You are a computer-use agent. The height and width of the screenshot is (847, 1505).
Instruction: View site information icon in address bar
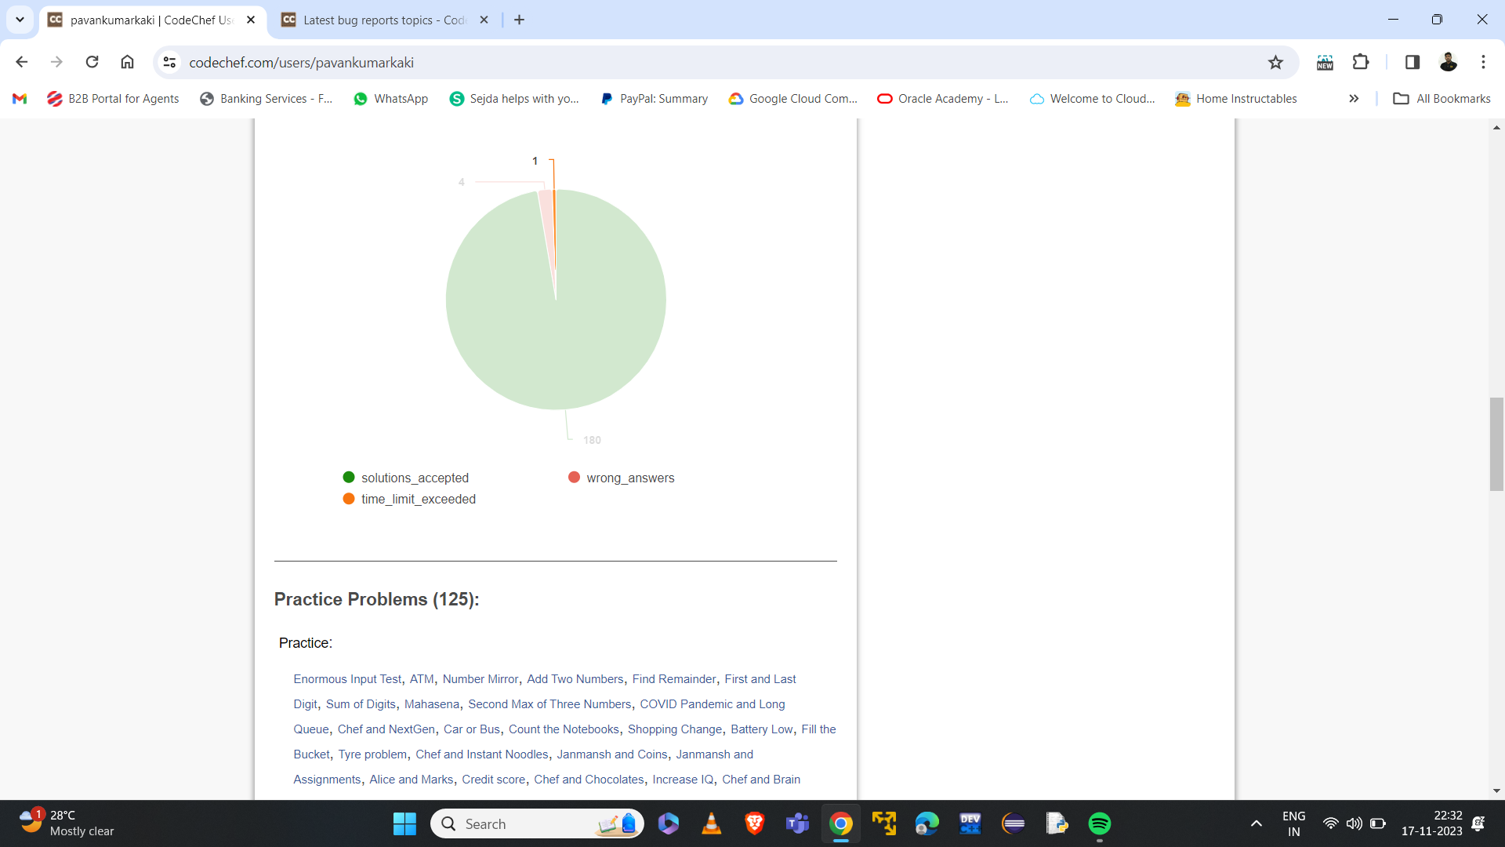pyautogui.click(x=169, y=63)
